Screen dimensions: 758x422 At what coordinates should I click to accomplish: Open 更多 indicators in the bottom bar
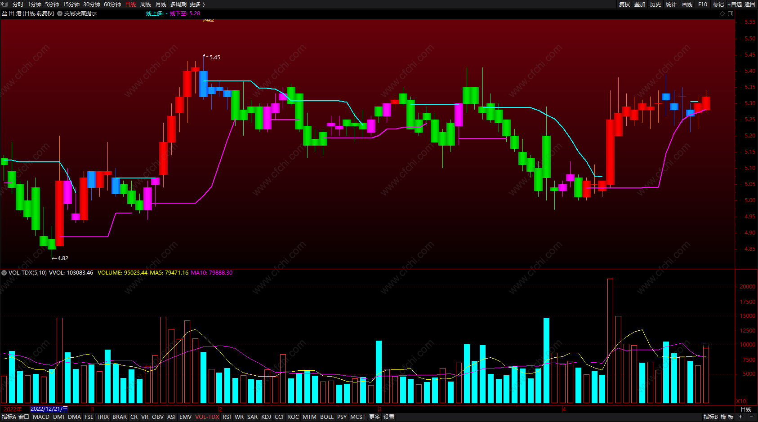(x=375, y=417)
